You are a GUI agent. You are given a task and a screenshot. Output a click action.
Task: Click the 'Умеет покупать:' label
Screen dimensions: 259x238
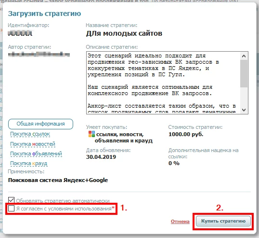point(106,127)
